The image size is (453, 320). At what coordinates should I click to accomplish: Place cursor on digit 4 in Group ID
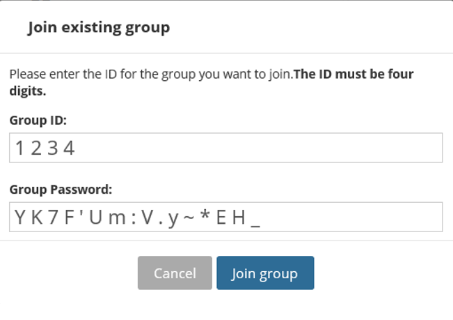tap(70, 148)
